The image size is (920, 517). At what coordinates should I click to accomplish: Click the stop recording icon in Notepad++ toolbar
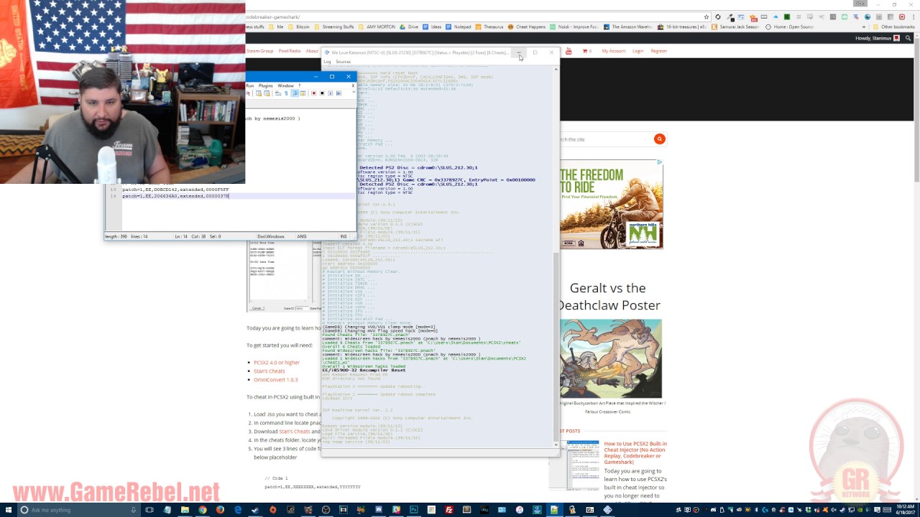tap(322, 93)
